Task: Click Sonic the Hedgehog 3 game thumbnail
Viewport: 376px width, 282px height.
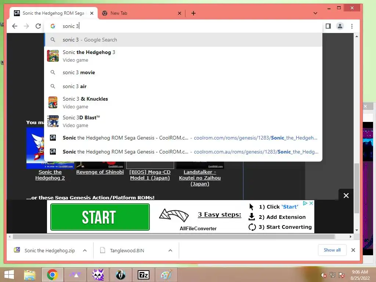Action: tap(53, 56)
